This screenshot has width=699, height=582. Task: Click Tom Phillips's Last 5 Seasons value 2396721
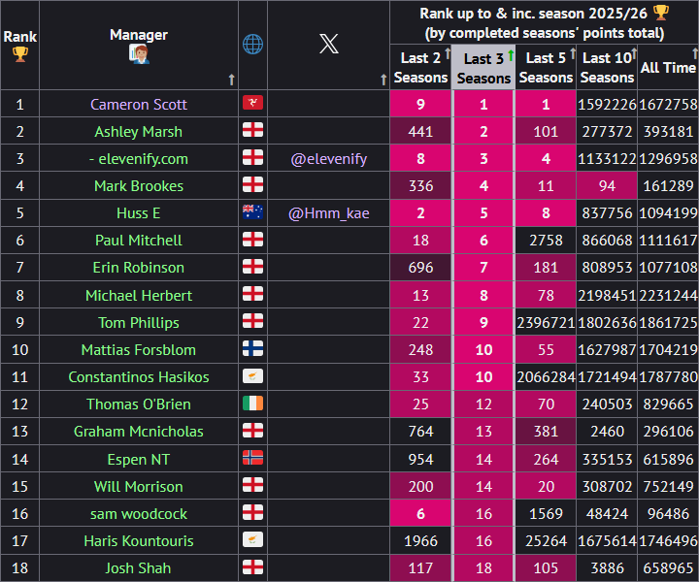click(x=546, y=323)
